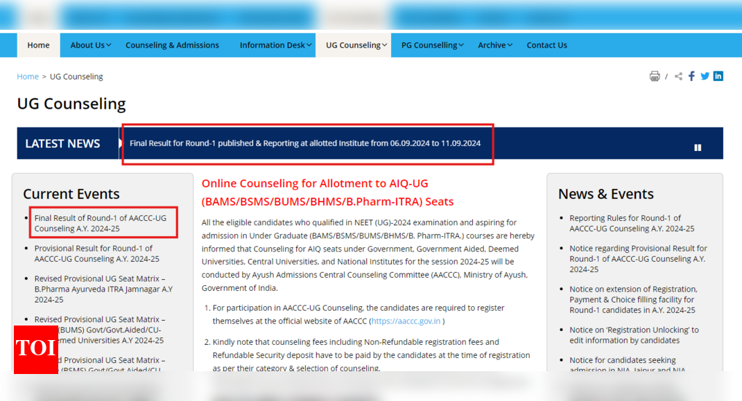Viewport: 742px width, 401px height.
Task: Open Counseling & Admissions menu item
Action: click(x=172, y=45)
